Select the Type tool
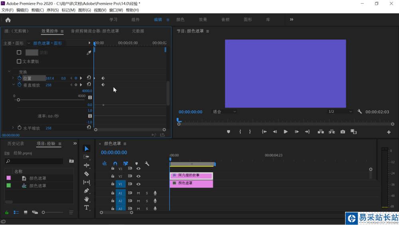Viewport: 399px width, 225px height. (x=87, y=207)
